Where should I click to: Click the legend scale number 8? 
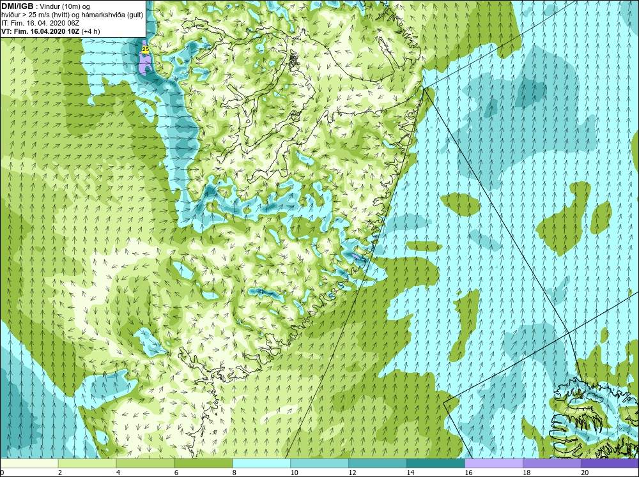235,473
